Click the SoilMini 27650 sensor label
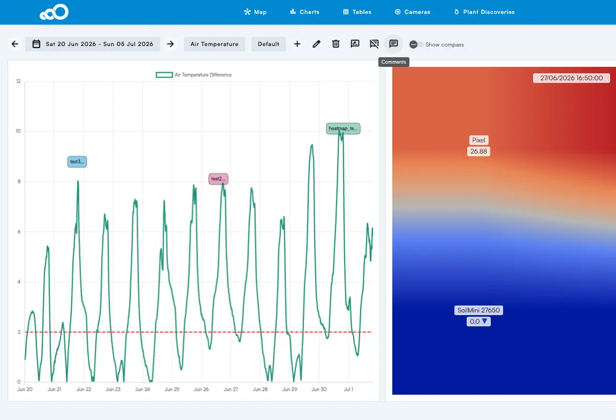The height and width of the screenshot is (420, 616). click(478, 310)
